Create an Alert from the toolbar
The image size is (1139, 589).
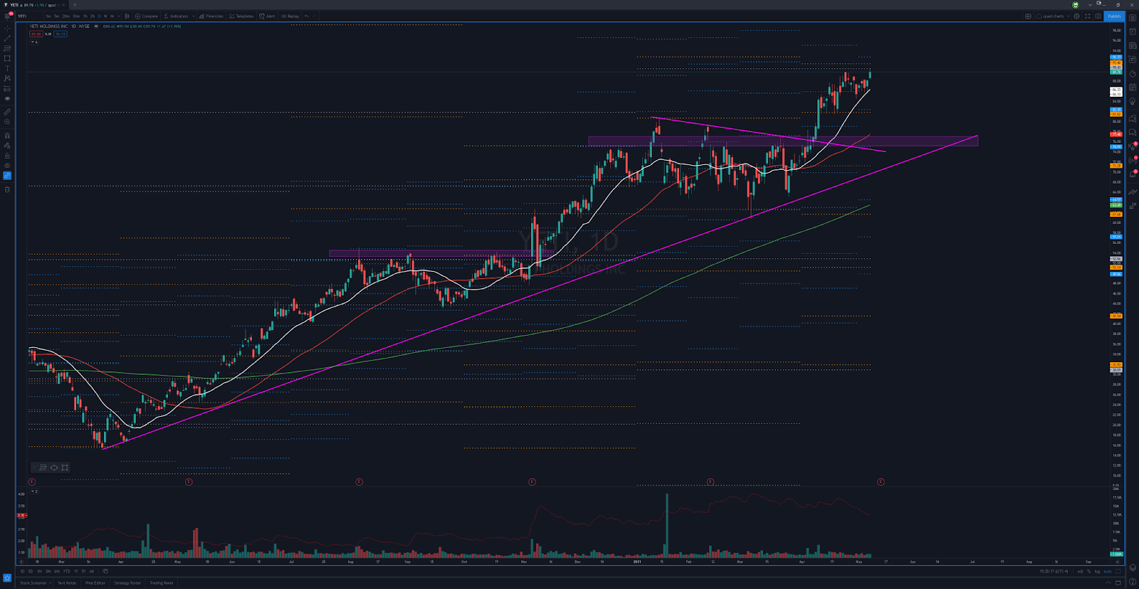[x=268, y=16]
